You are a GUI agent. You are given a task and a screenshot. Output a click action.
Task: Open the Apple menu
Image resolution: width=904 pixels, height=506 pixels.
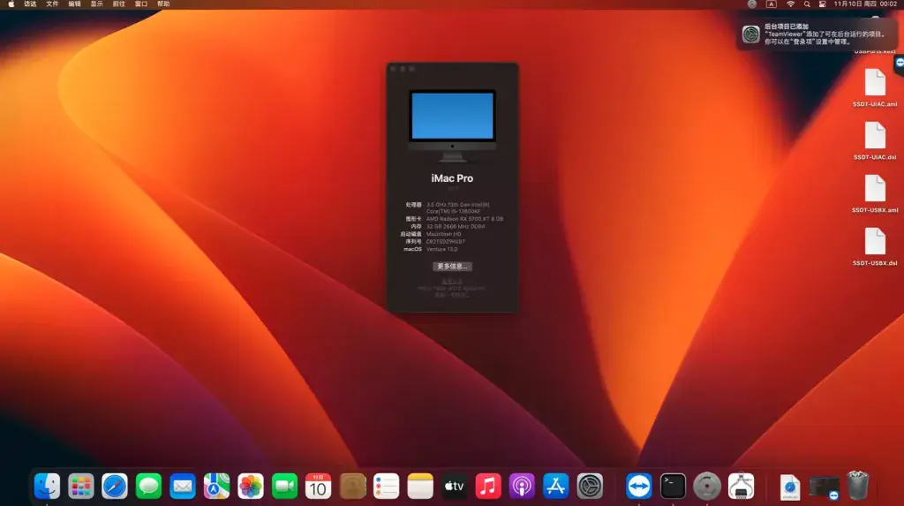click(11, 4)
